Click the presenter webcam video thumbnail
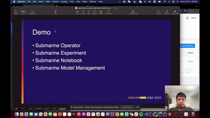The height and width of the screenshot is (118, 210). pyautogui.click(x=182, y=98)
